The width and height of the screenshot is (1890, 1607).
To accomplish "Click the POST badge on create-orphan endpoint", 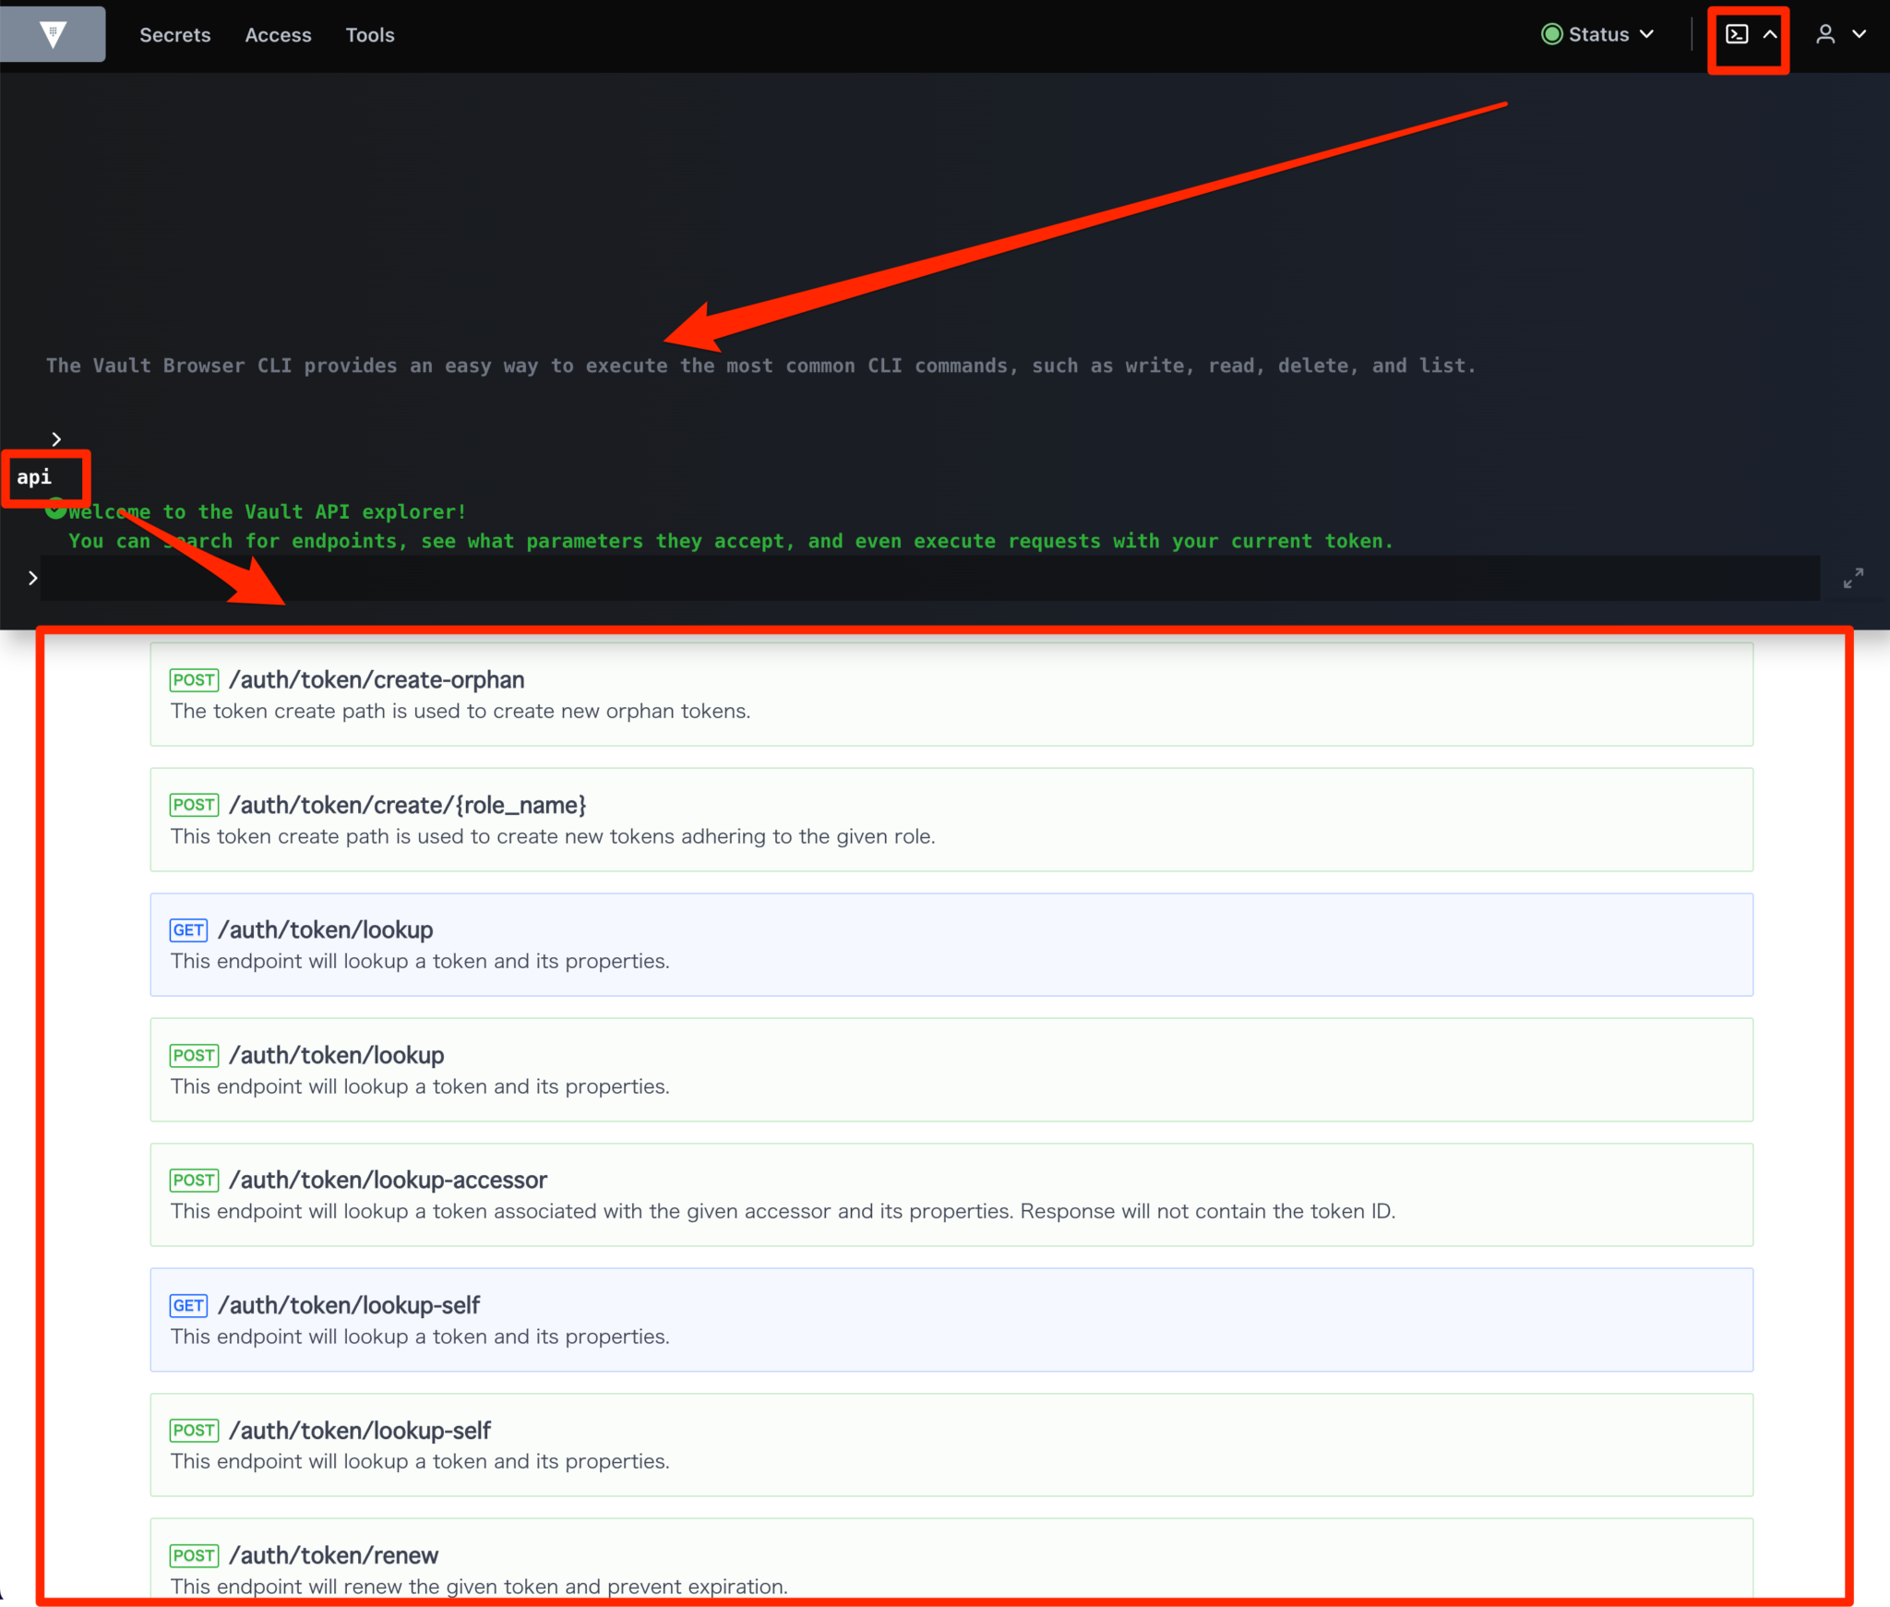I will click(x=194, y=679).
